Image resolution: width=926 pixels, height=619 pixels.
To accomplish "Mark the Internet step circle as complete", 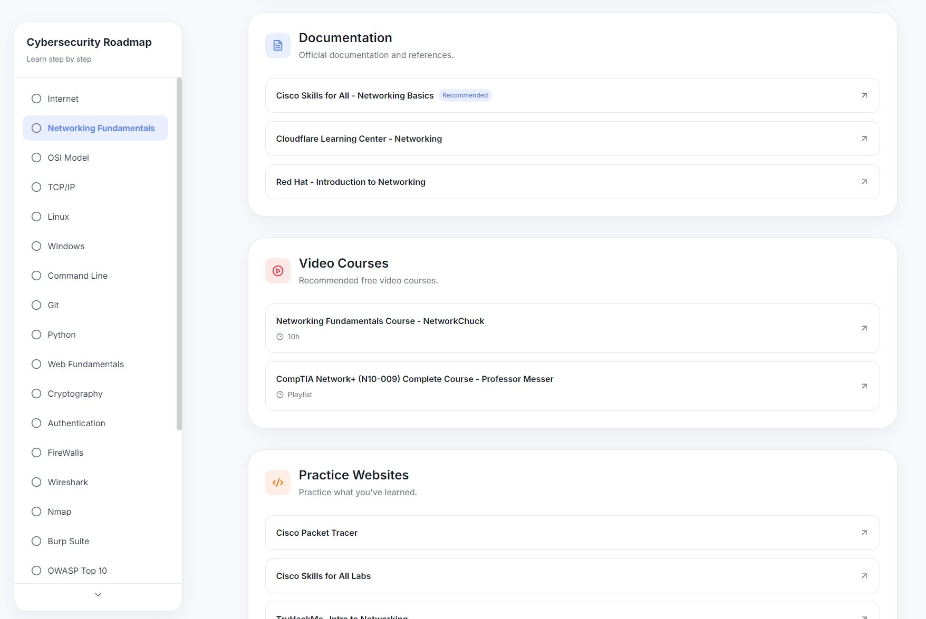I will click(x=36, y=99).
